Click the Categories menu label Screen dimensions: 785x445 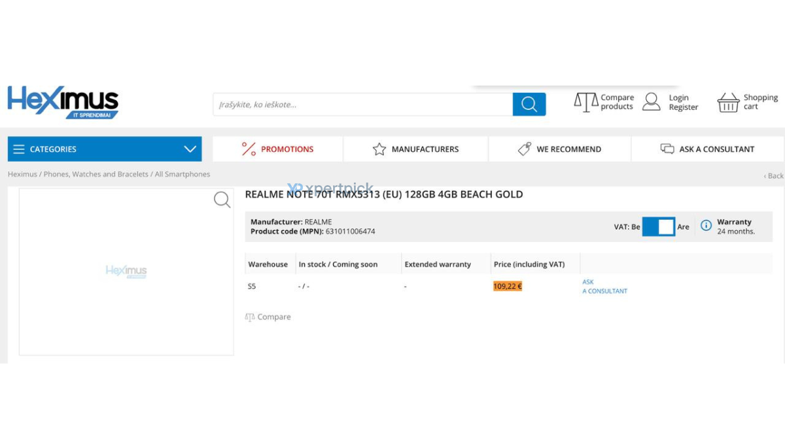pyautogui.click(x=53, y=149)
